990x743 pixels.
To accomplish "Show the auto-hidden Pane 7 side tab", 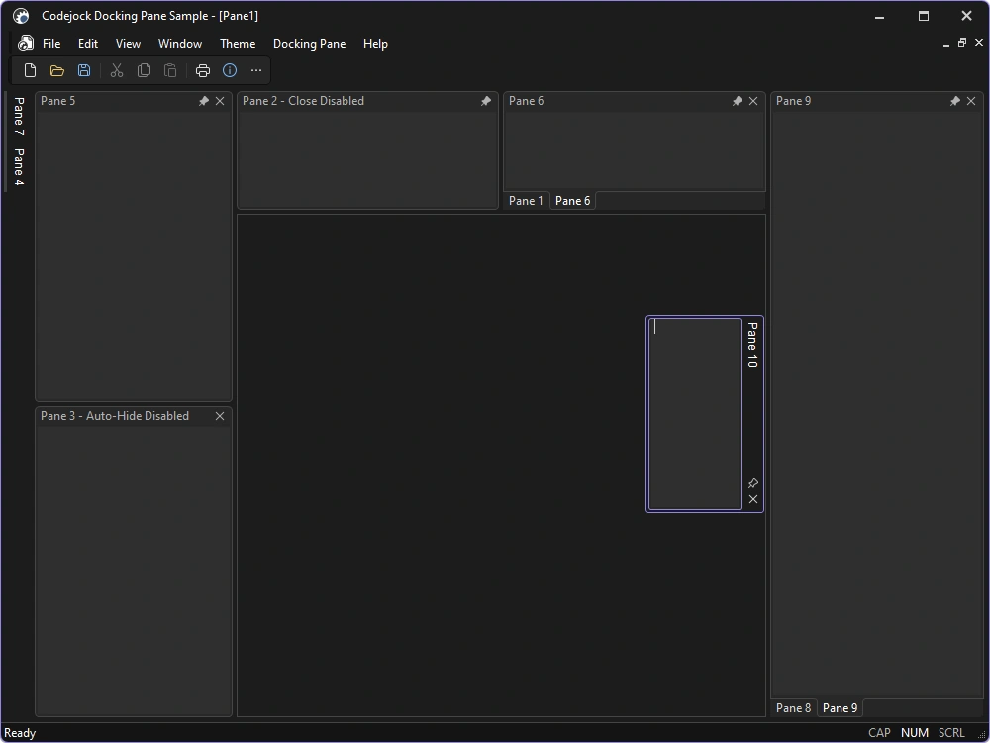I will click(19, 116).
